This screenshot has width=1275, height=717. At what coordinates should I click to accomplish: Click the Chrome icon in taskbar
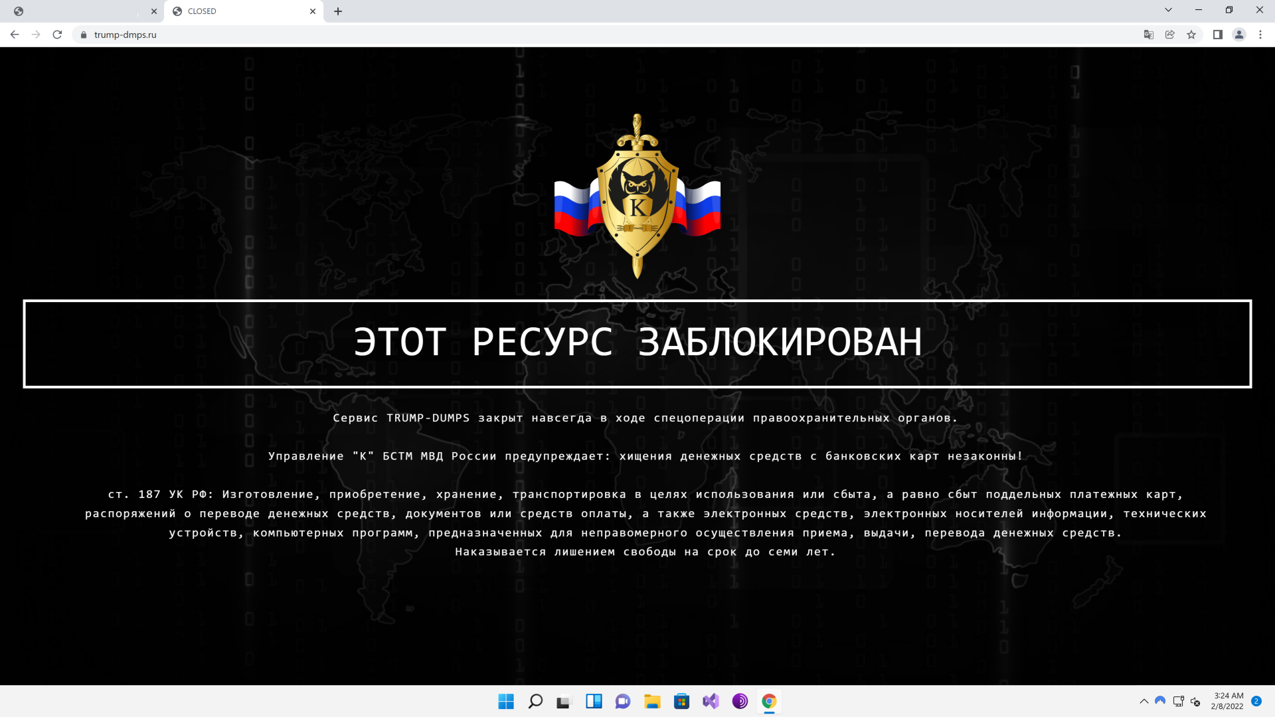point(769,701)
